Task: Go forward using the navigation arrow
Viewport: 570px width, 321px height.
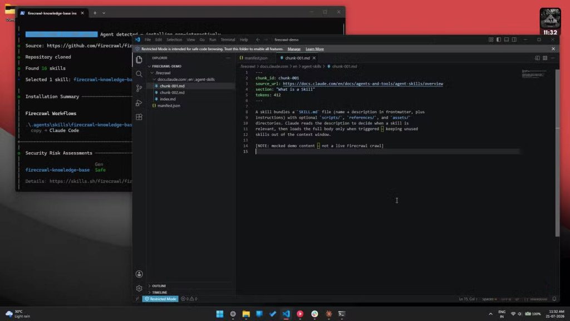Action: 266,40
